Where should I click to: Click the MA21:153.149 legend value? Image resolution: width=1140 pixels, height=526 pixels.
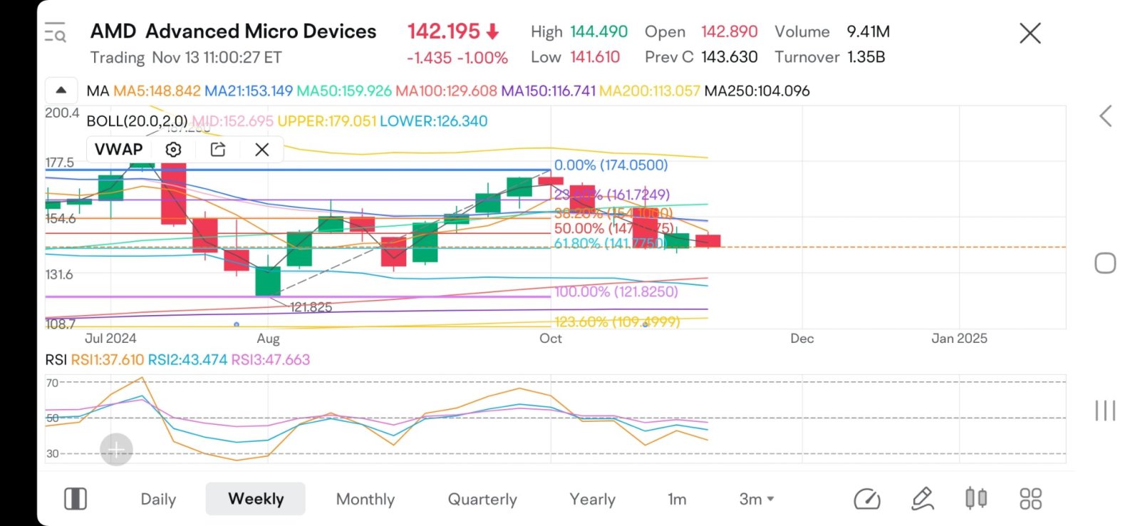(x=249, y=91)
